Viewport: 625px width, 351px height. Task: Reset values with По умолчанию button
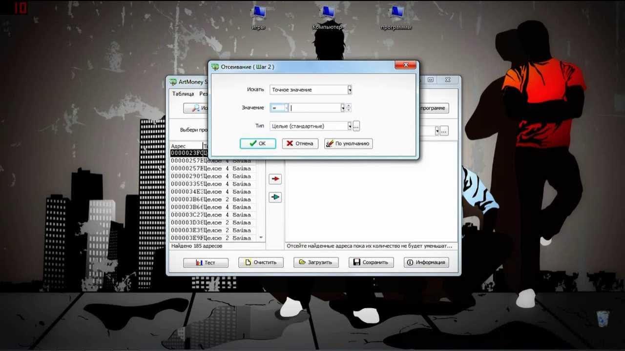(x=349, y=143)
